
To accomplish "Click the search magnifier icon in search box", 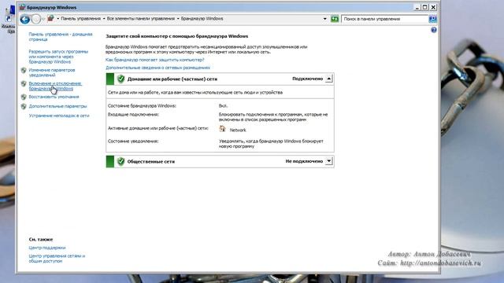I will (432, 19).
